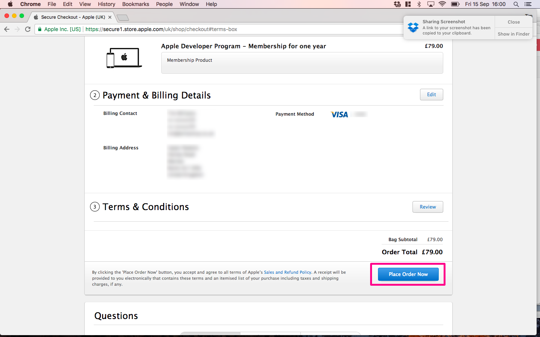Click the Dropbox icon in notification
This screenshot has width=540, height=337.
(x=413, y=27)
